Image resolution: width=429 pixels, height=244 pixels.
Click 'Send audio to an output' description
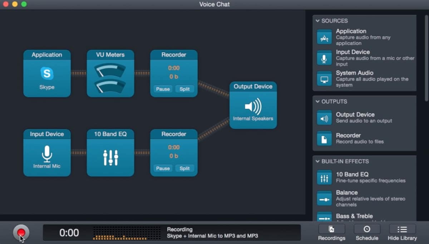[364, 121]
